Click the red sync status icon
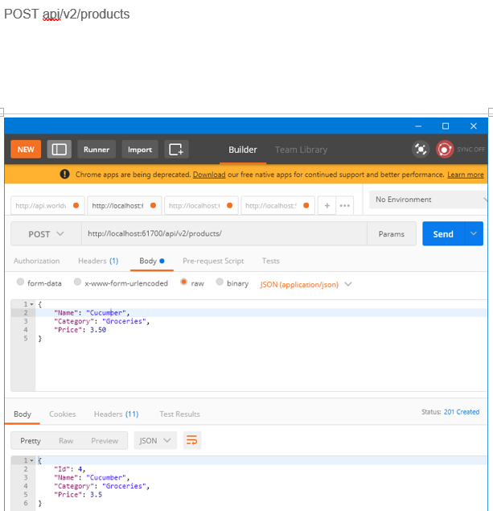The image size is (493, 511). (445, 149)
